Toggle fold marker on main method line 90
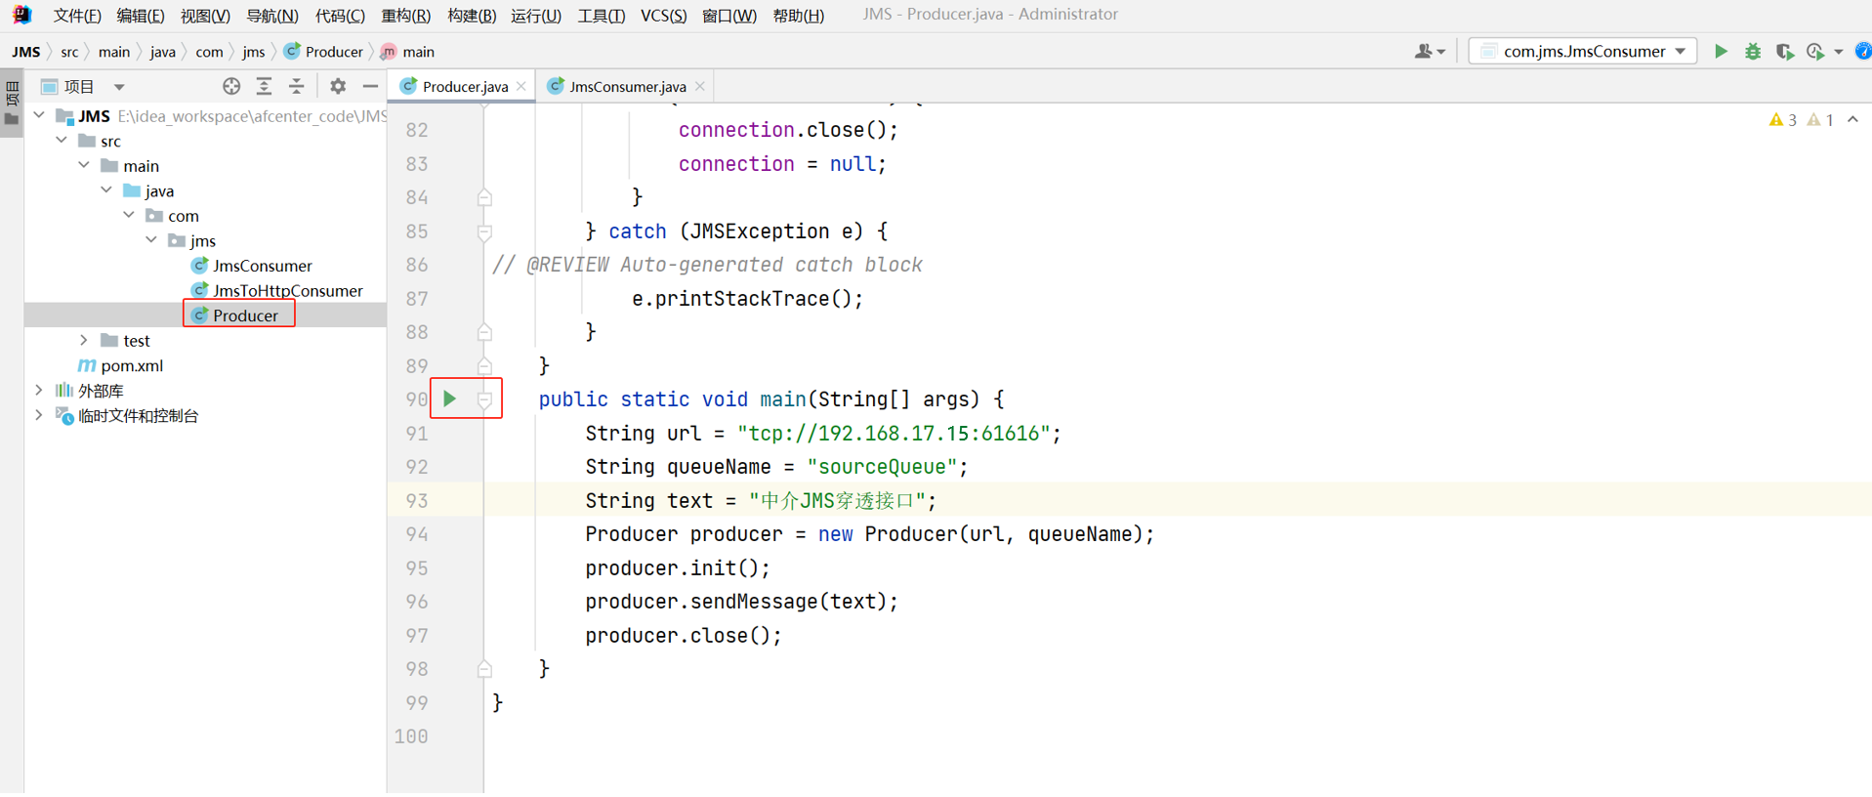The image size is (1872, 797). [484, 399]
